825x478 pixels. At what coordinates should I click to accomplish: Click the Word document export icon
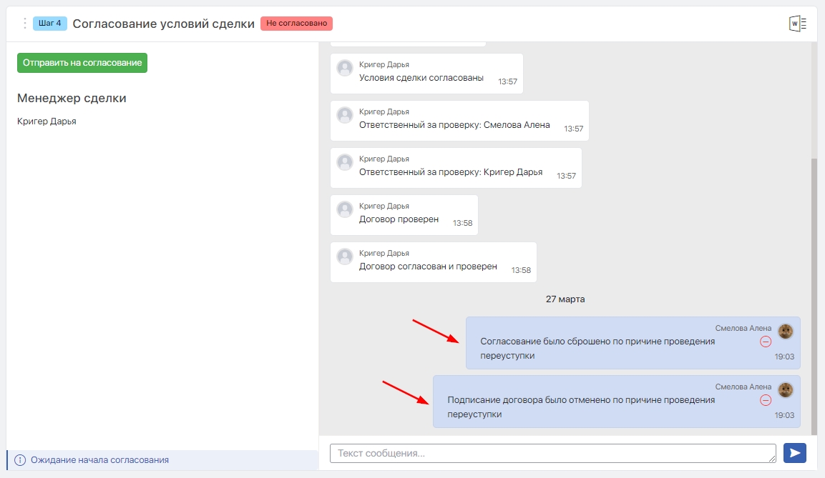[x=797, y=24]
